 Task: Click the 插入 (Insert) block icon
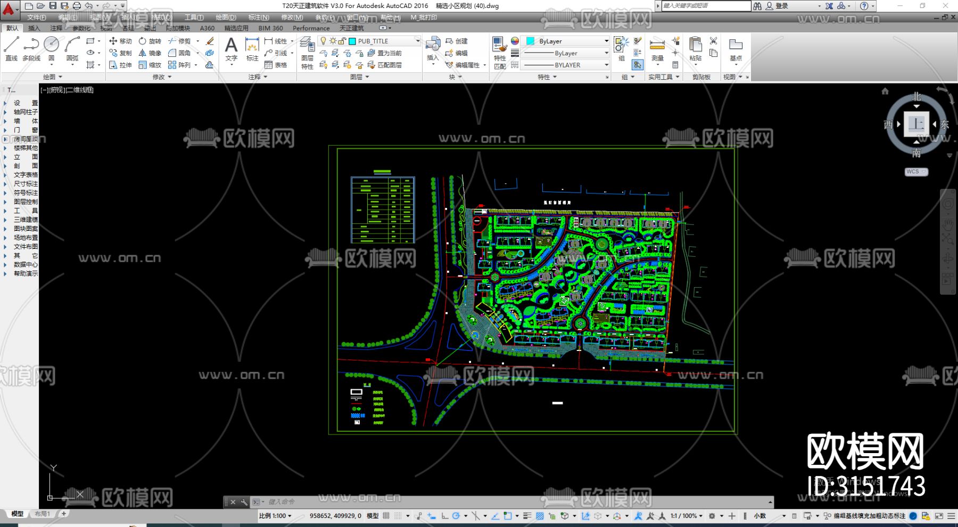click(432, 49)
